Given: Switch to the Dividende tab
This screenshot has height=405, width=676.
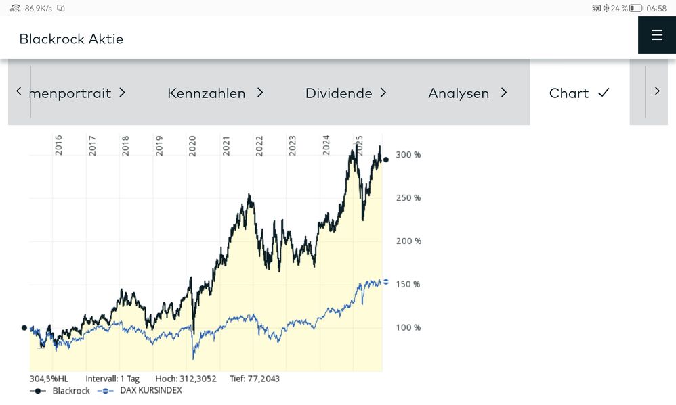Looking at the screenshot, I should tap(339, 93).
